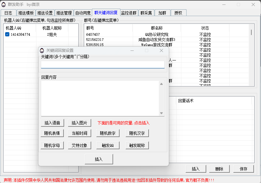
Task: Insert the 触发昵称 variable
Action: pos(137,145)
